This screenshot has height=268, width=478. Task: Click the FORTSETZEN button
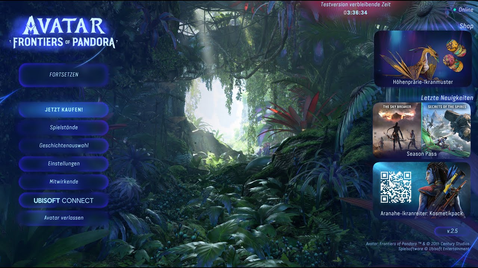[x=64, y=75]
